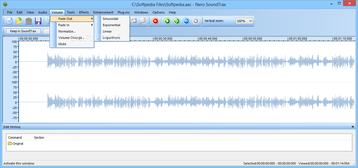Click inside the upper channel waveform
358x168 pixels.
click(x=187, y=61)
